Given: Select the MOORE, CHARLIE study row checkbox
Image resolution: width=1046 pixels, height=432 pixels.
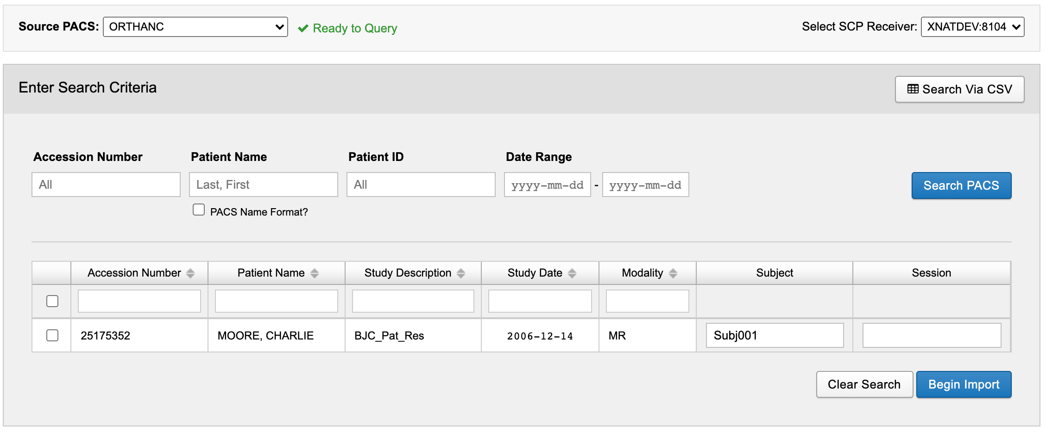Looking at the screenshot, I should (52, 335).
